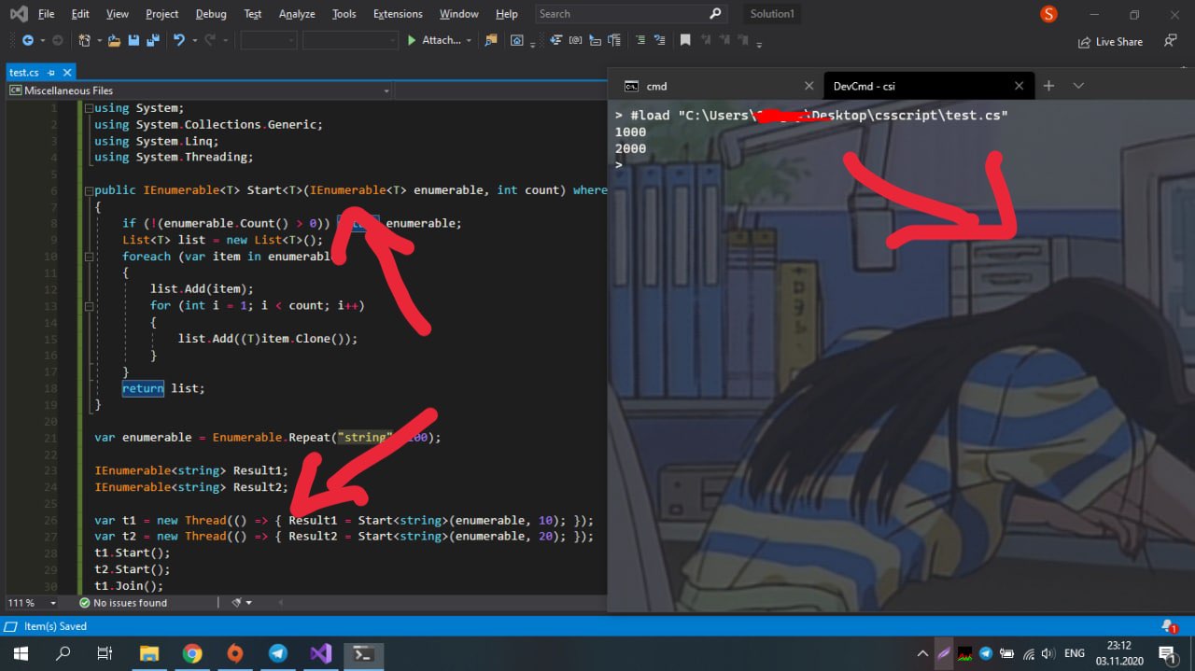This screenshot has width=1195, height=671.
Task: Click the Send Feedback icon
Action: tap(1170, 41)
